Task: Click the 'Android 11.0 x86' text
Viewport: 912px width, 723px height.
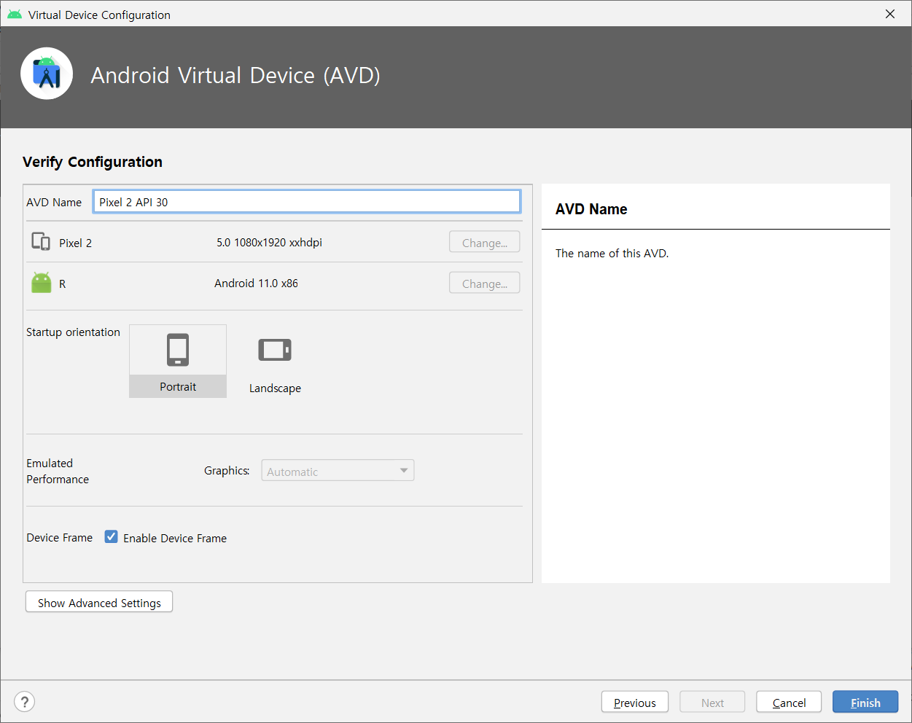Action: click(256, 284)
